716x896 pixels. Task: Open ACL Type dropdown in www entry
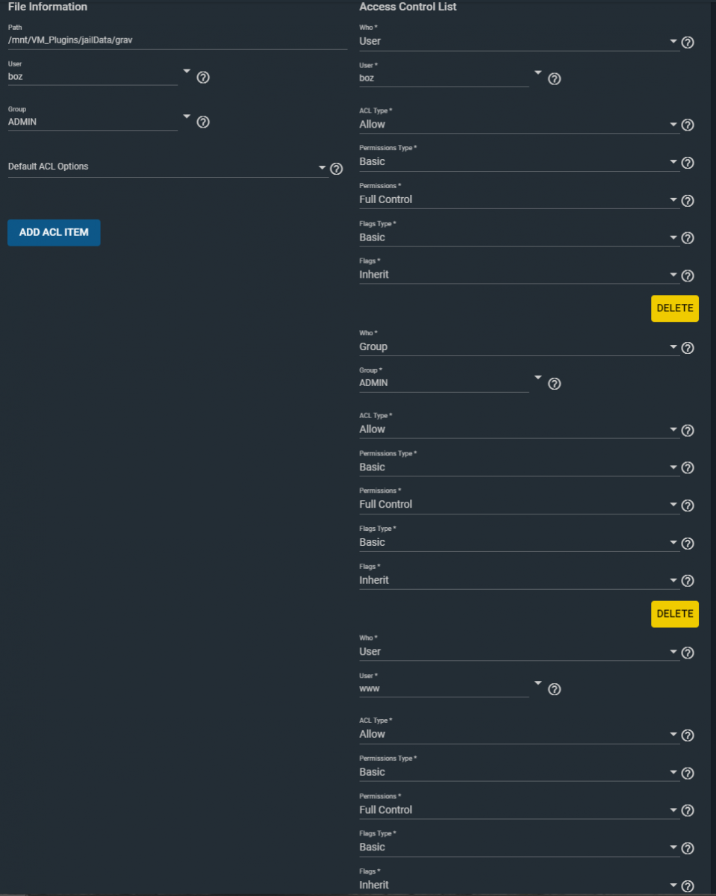[518, 735]
